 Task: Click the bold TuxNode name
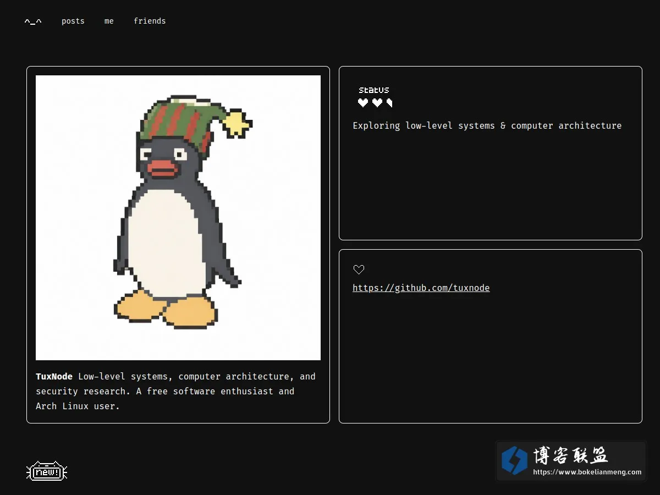coord(54,377)
